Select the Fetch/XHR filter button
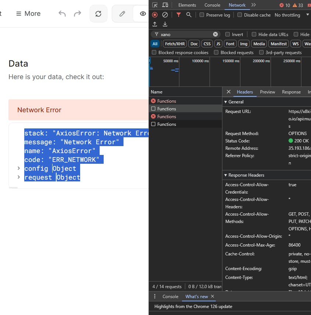 [175, 44]
